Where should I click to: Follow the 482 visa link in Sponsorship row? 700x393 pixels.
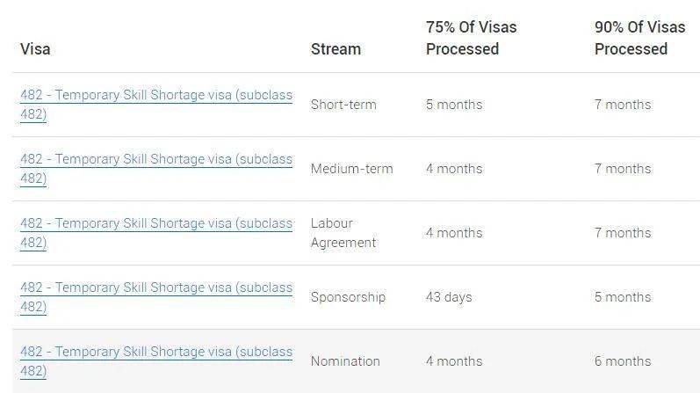155,287
